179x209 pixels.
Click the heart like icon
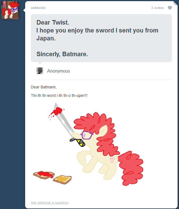(x=170, y=8)
